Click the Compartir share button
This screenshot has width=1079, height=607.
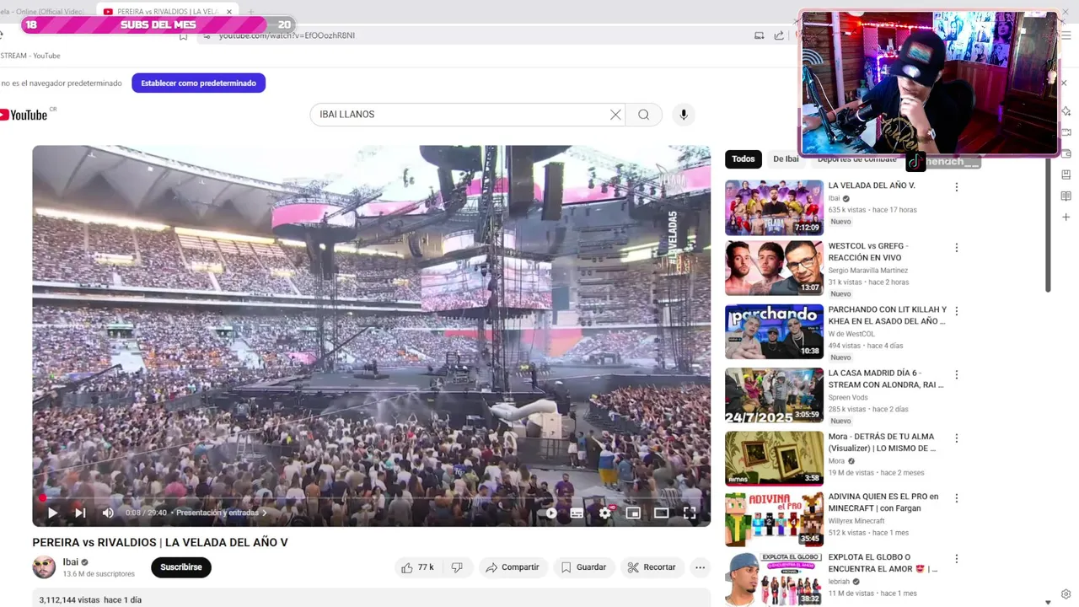(513, 567)
